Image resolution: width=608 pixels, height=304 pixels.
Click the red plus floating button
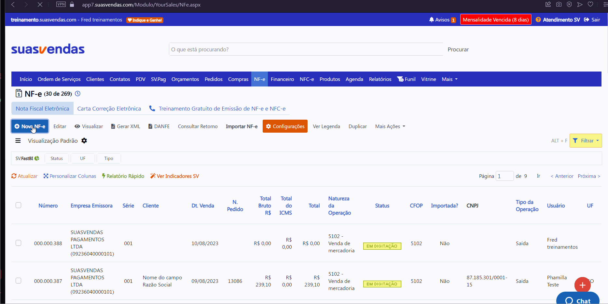[582, 285]
